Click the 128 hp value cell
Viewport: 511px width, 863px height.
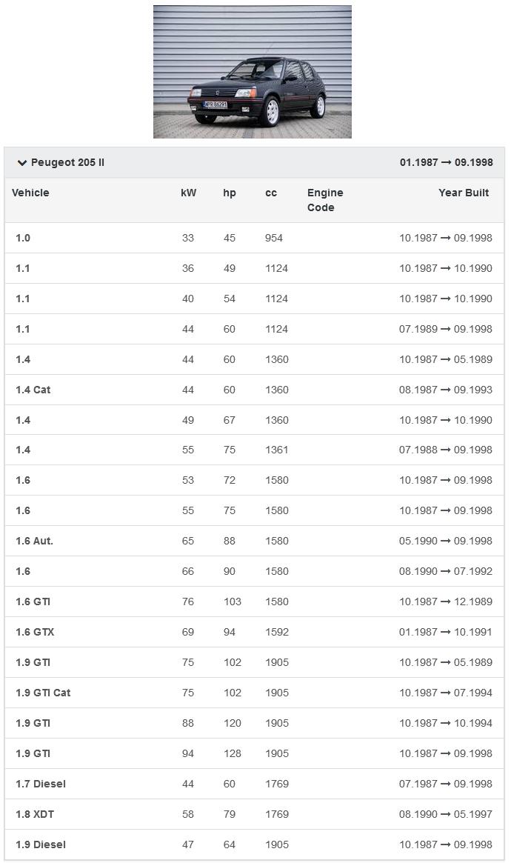232,753
